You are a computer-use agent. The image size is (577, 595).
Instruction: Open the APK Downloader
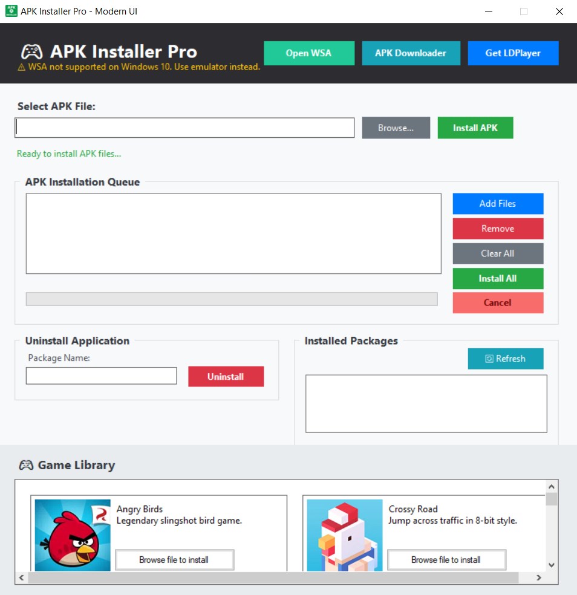tap(411, 53)
